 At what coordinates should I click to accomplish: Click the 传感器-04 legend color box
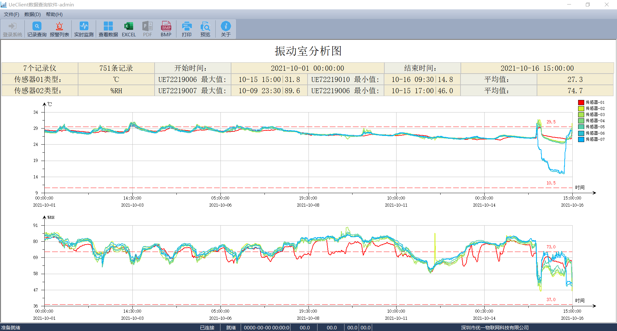tap(581, 121)
